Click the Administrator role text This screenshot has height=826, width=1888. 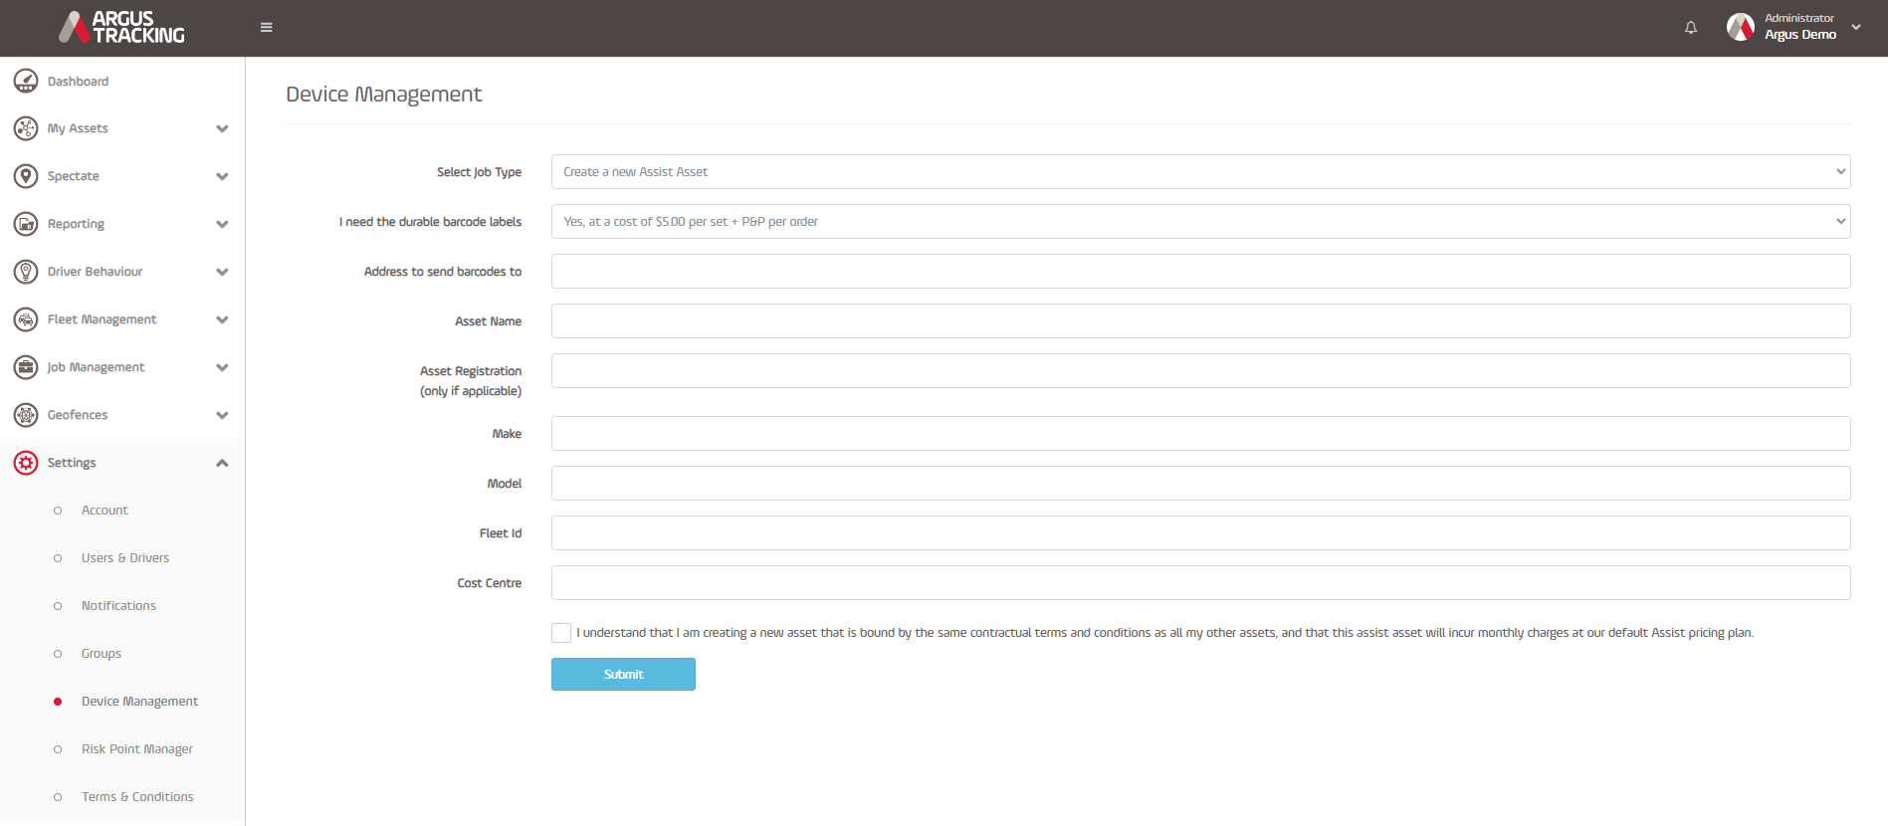pos(1799,18)
